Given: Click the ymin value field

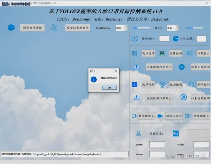Looking at the screenshot, I should click(x=201, y=144).
